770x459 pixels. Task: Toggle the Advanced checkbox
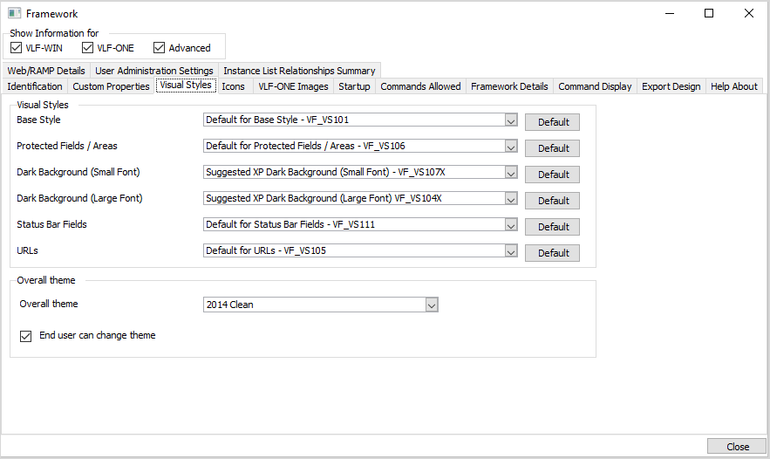coord(160,48)
